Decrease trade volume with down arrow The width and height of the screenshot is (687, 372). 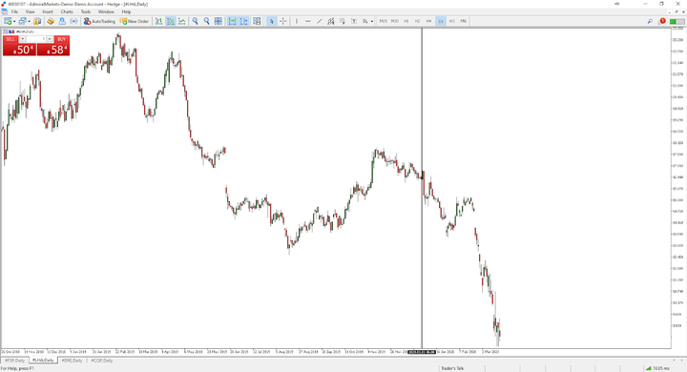[22, 39]
